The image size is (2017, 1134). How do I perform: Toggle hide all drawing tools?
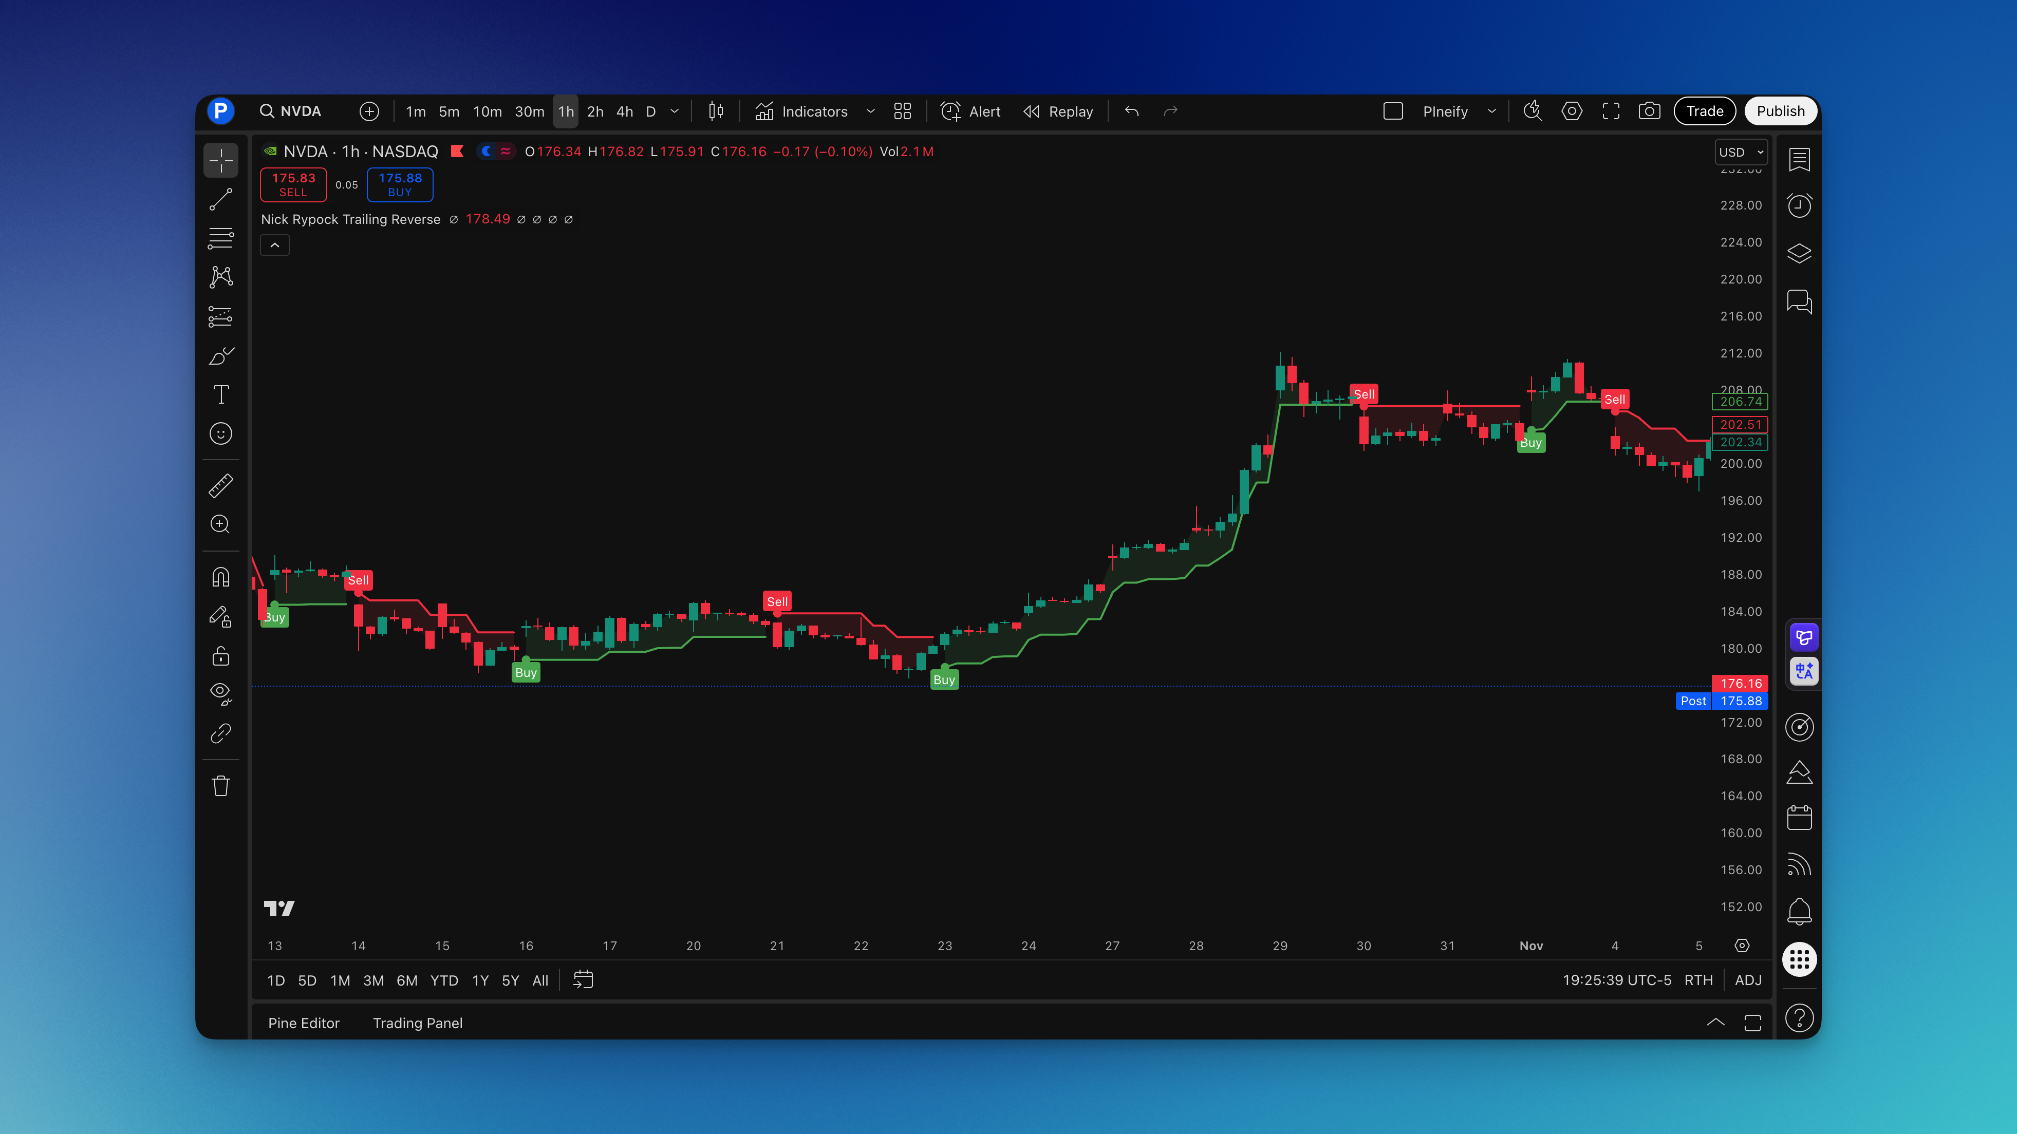[x=220, y=693]
